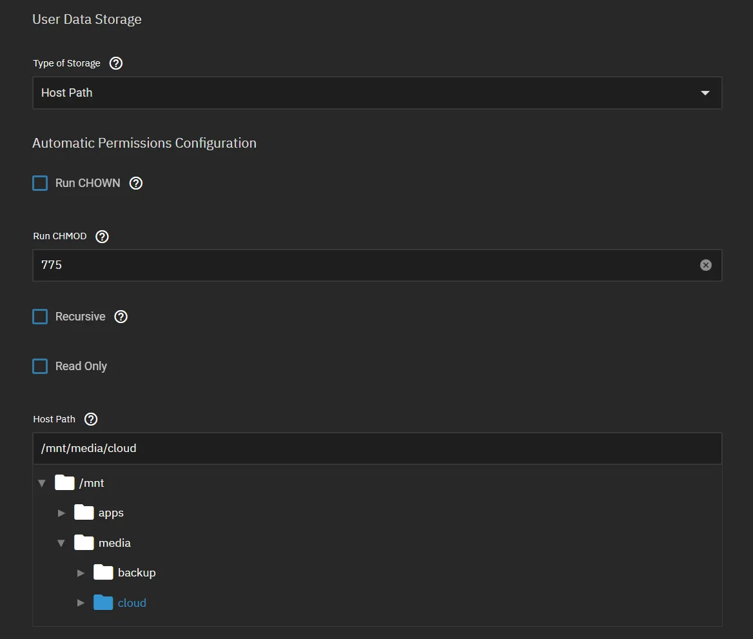Click the help icon next to Type of Storage
Image resolution: width=753 pixels, height=639 pixels.
tap(116, 63)
